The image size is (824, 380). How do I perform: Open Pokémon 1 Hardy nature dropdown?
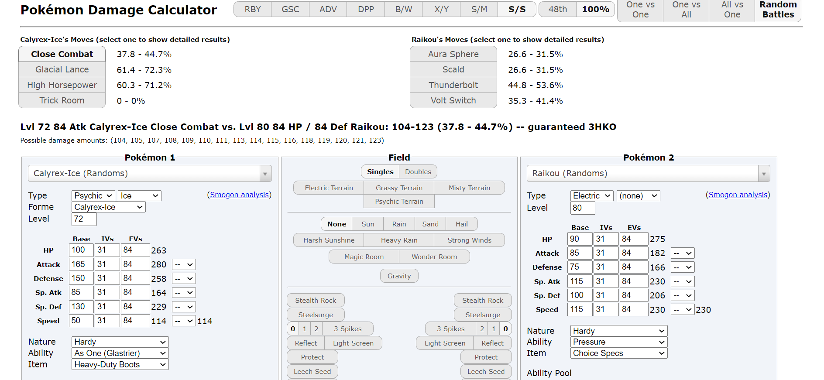click(x=120, y=342)
